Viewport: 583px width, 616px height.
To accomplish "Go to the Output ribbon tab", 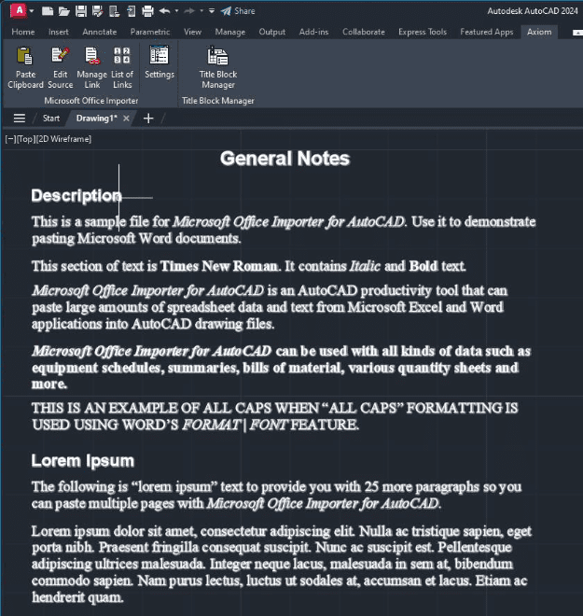I will 272,32.
